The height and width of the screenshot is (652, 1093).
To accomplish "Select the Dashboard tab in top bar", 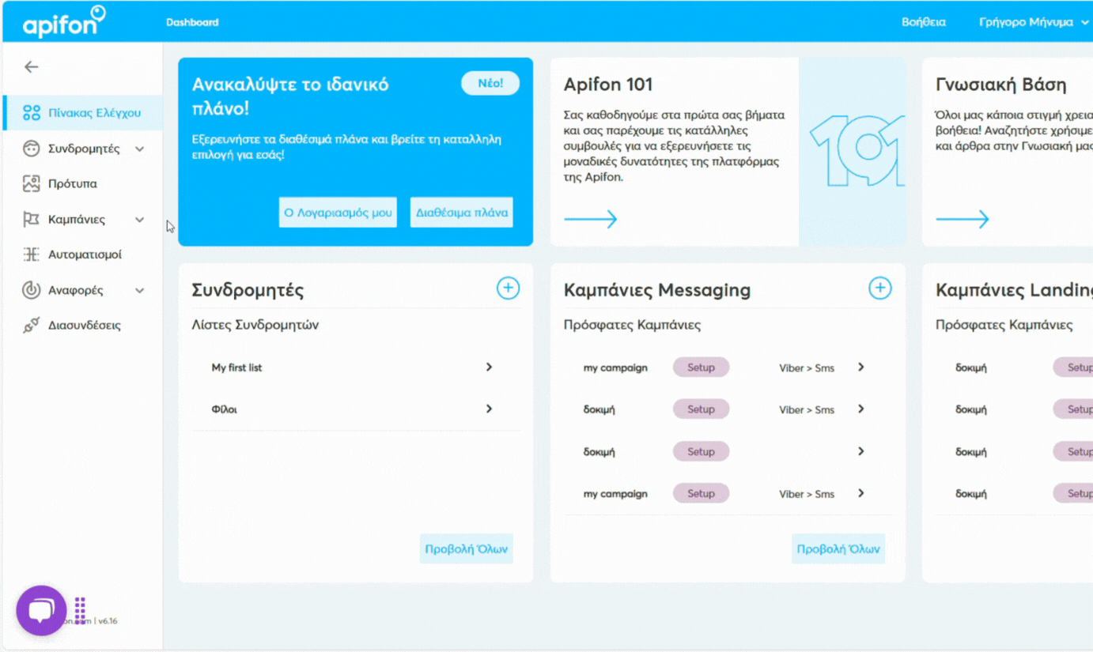I will tap(192, 21).
